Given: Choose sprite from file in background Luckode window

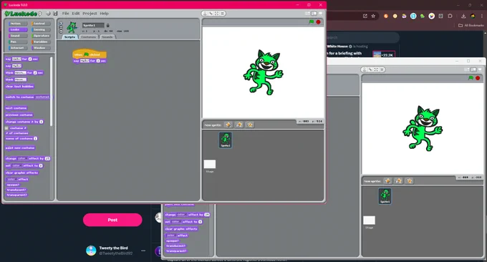Looking at the screenshot, I should tap(398, 181).
